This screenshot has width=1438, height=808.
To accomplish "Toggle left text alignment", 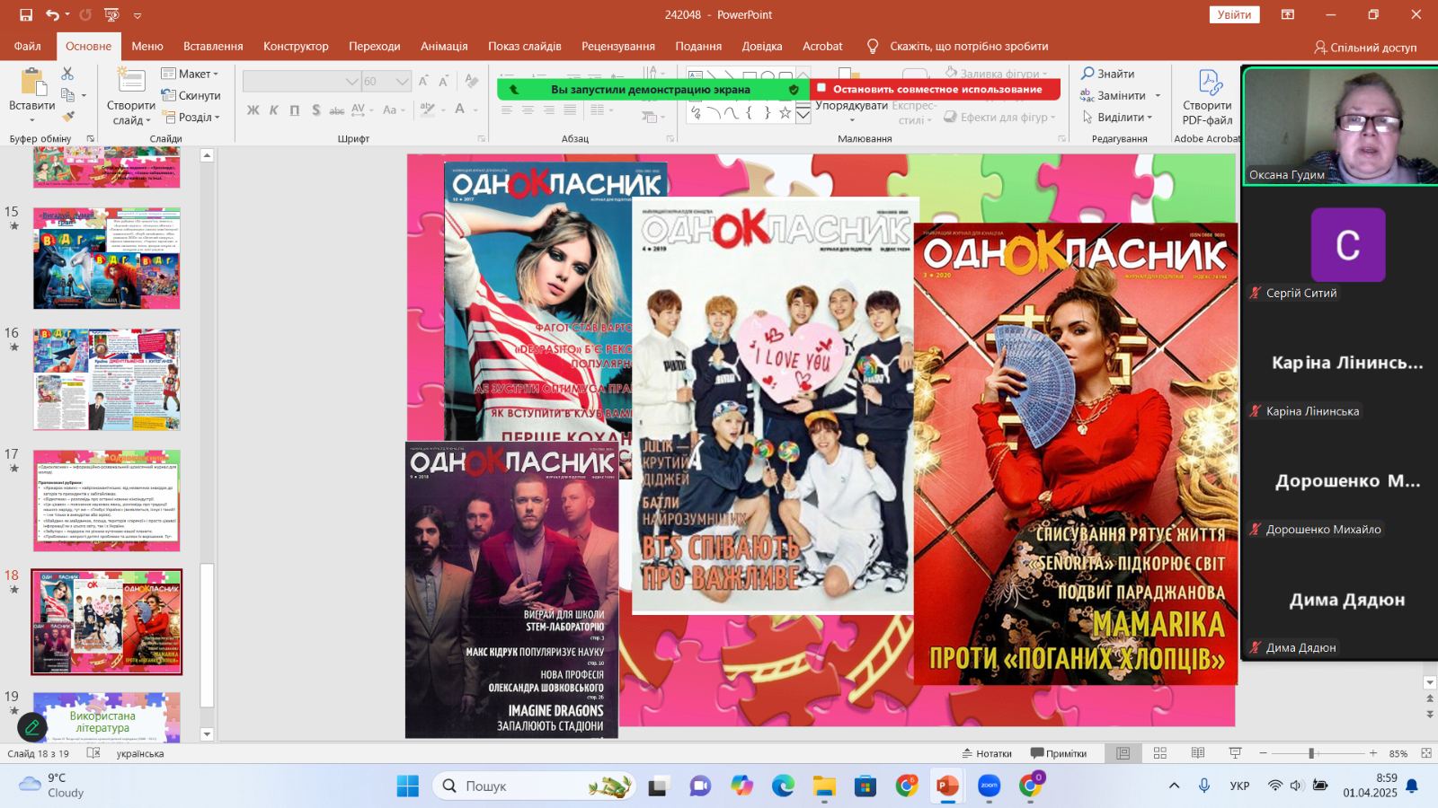I will (507, 110).
